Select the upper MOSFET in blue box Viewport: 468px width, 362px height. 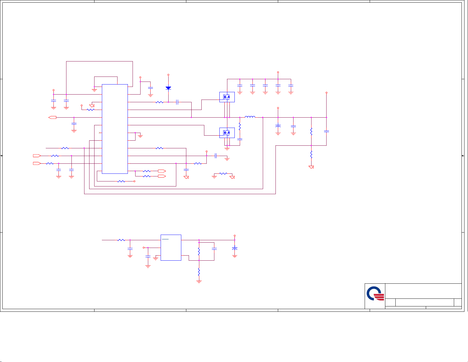(x=227, y=97)
